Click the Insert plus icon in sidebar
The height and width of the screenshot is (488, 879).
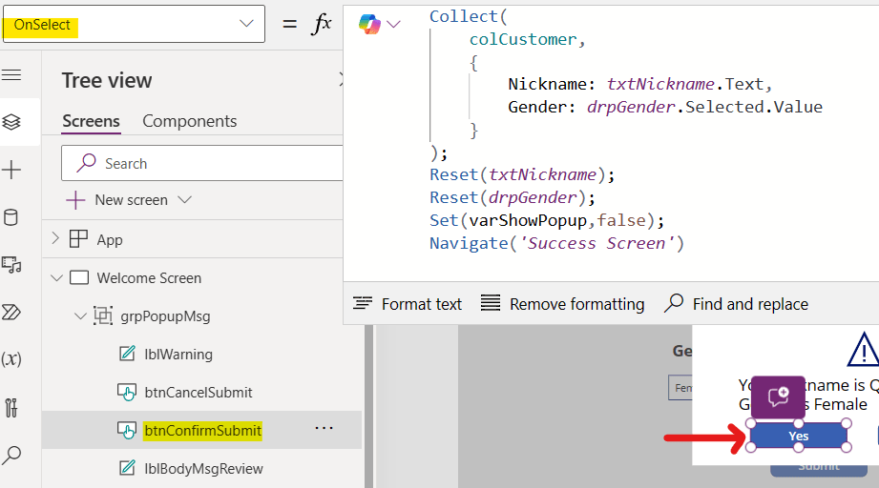coord(11,171)
